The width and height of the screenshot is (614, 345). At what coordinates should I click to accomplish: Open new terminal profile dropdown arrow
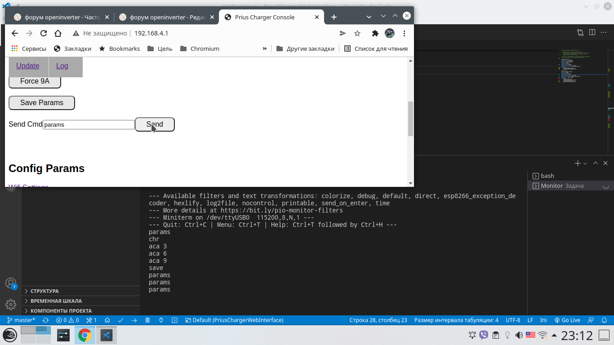pos(585,164)
